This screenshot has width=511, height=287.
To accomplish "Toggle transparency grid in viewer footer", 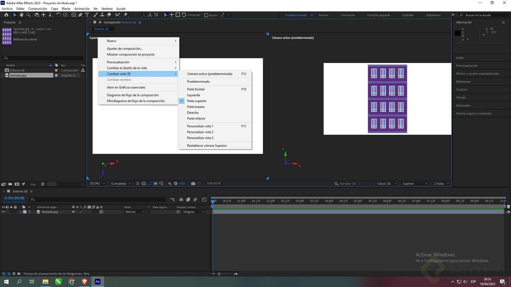I will click(144, 184).
